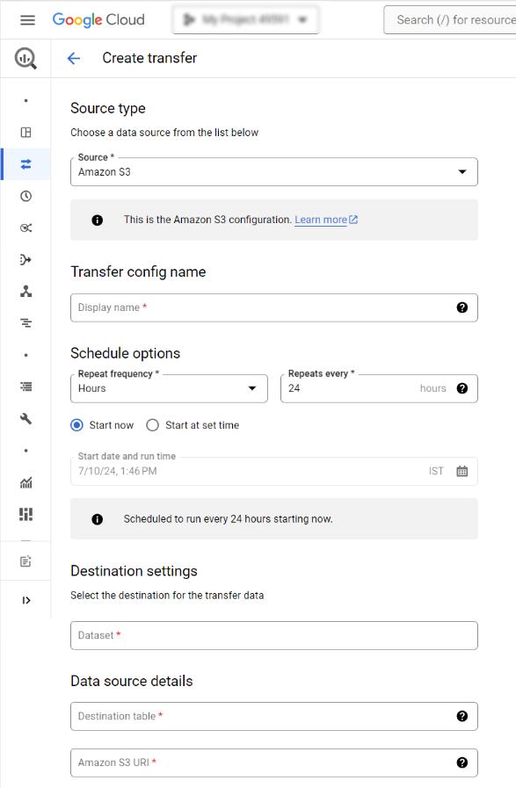
Task: Click the Repeats every hours field
Action: coord(379,388)
